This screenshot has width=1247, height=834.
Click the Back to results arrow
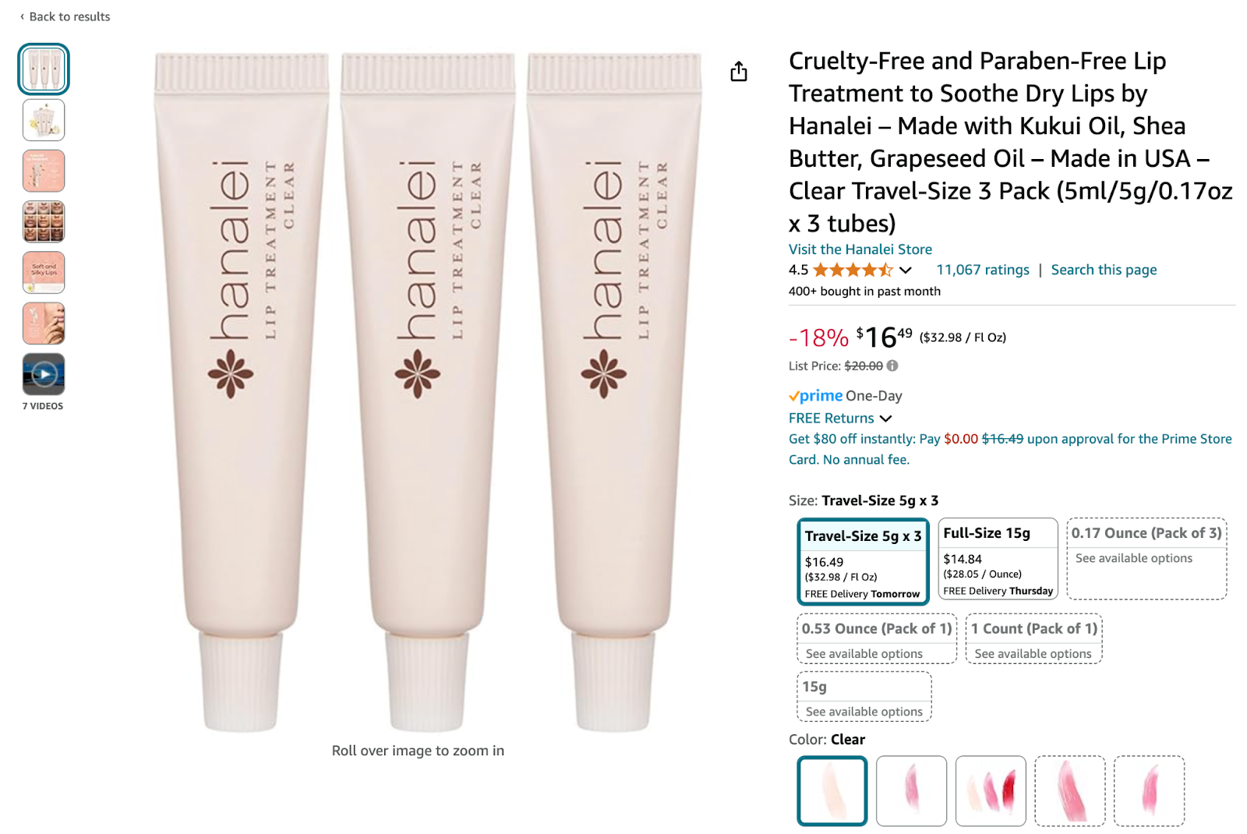(x=22, y=16)
